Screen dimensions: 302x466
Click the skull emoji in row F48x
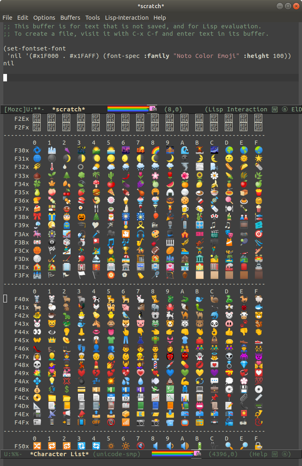[37, 364]
